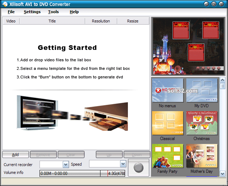Expand the Speed dropdown
228x186 pixels.
pyautogui.click(x=123, y=164)
